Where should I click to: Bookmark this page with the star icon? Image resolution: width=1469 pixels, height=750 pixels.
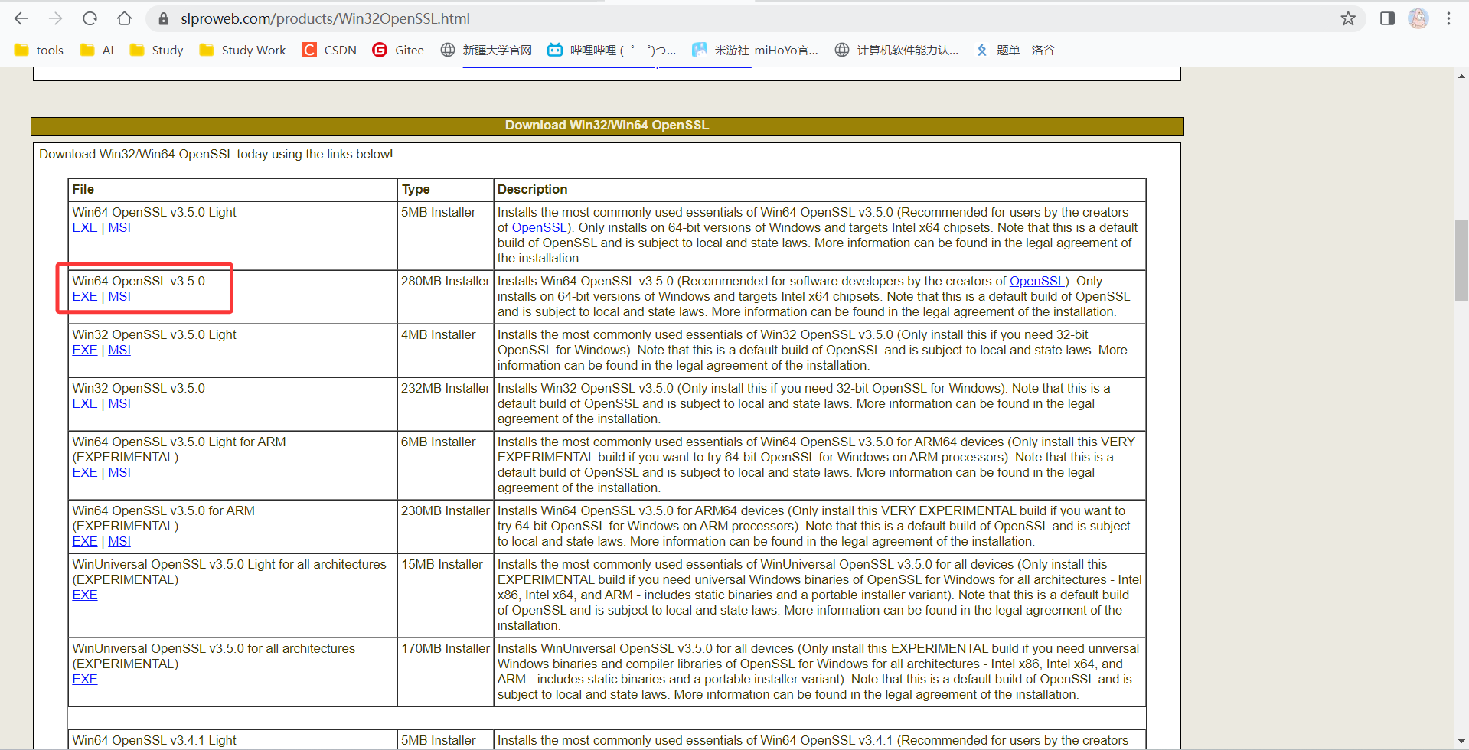coord(1348,18)
